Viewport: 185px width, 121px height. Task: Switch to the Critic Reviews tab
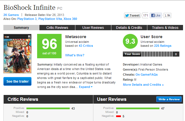coord(57,28)
